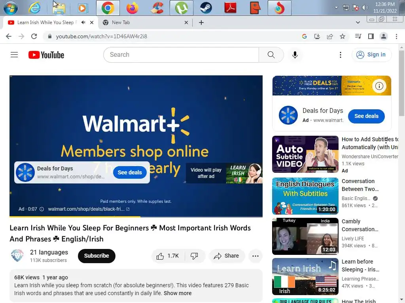405x303 pixels.
Task: Open menu for How to Add Subtitles video
Action: [x=386, y=140]
